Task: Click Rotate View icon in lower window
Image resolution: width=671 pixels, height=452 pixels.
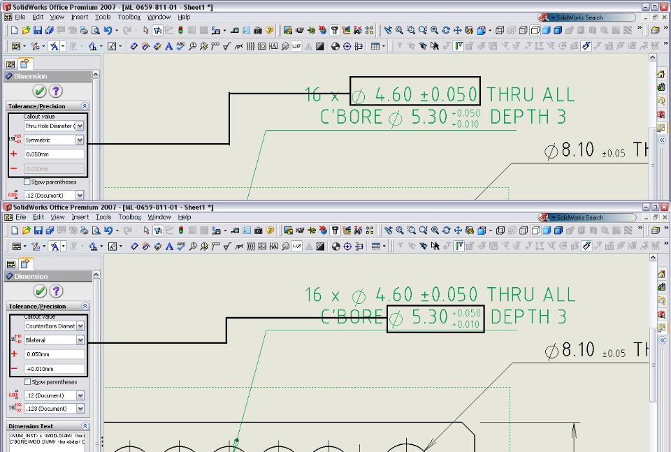Action: [x=447, y=231]
